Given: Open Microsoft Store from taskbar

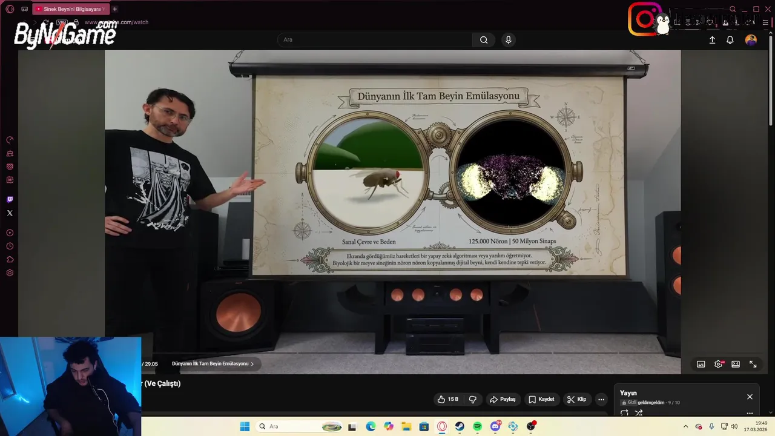Looking at the screenshot, I should (x=424, y=426).
